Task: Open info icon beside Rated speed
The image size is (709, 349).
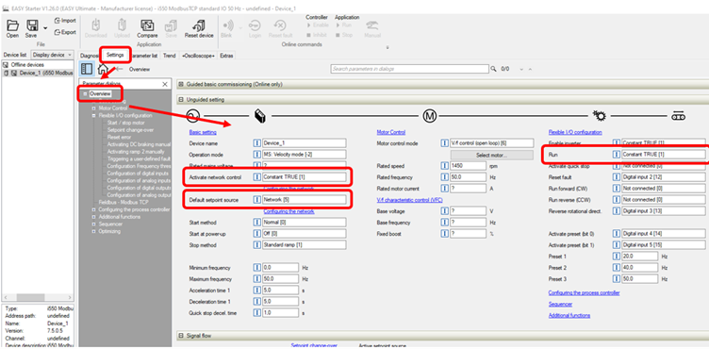Action: click(x=444, y=166)
